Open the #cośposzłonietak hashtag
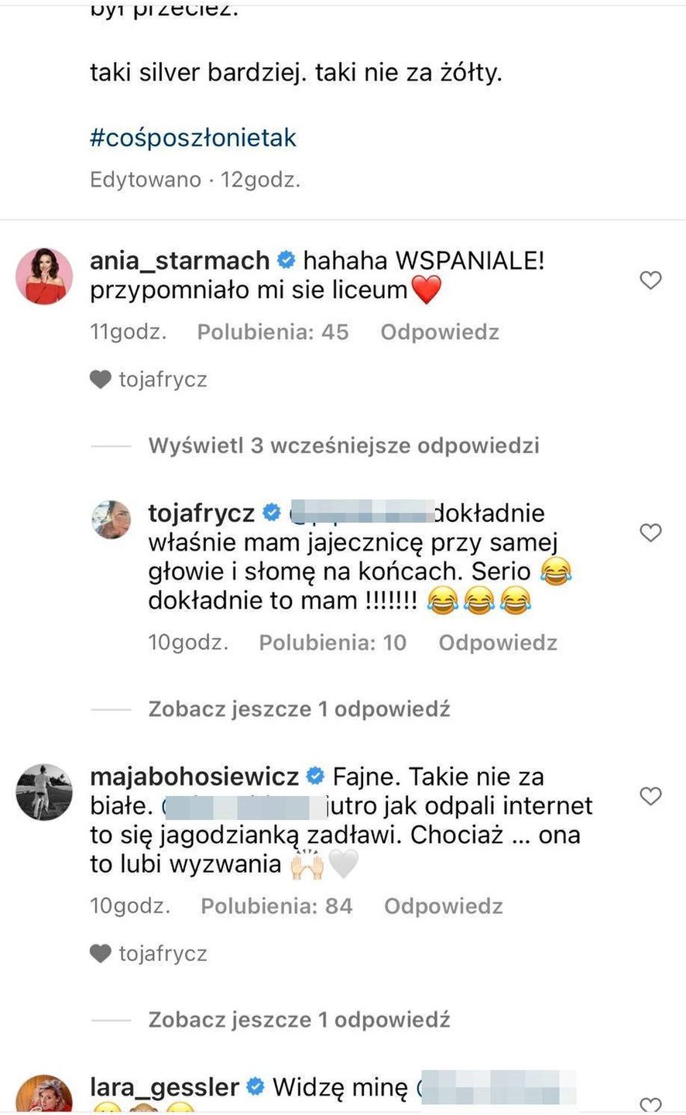Image resolution: width=686 pixels, height=1115 pixels. tap(194, 138)
